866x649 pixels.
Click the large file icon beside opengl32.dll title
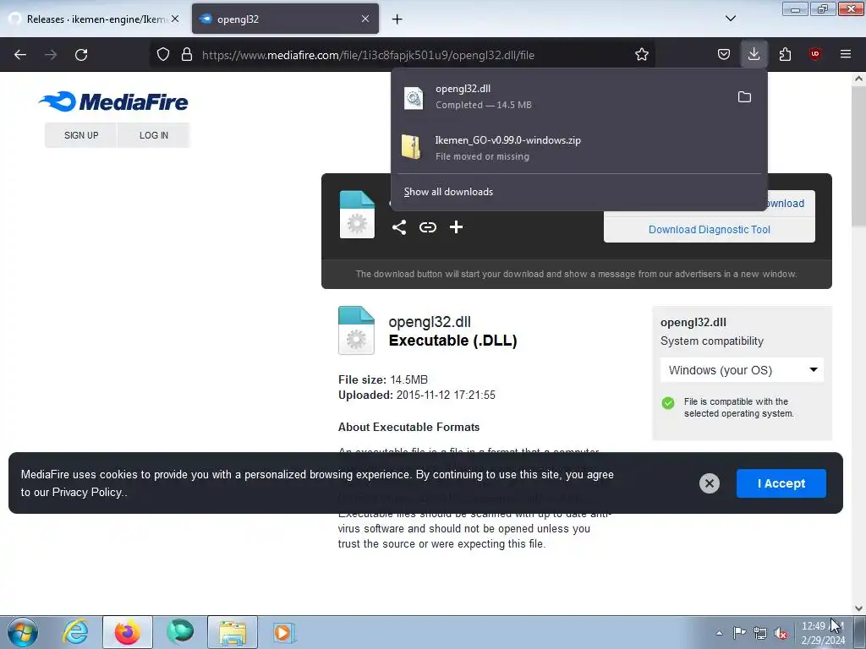pyautogui.click(x=356, y=330)
